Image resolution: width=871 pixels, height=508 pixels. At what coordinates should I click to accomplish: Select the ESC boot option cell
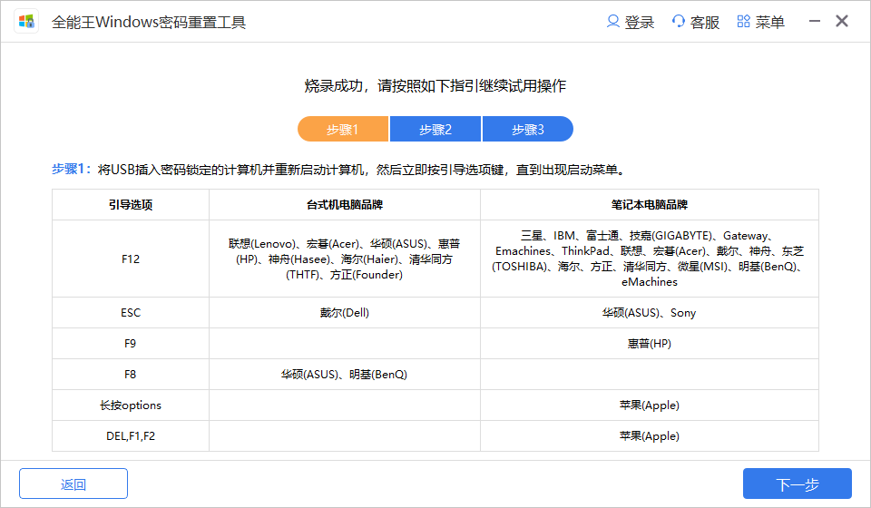click(131, 313)
